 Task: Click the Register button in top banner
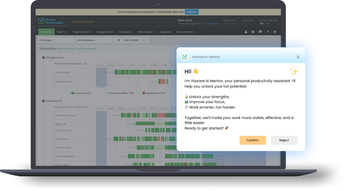192,12
